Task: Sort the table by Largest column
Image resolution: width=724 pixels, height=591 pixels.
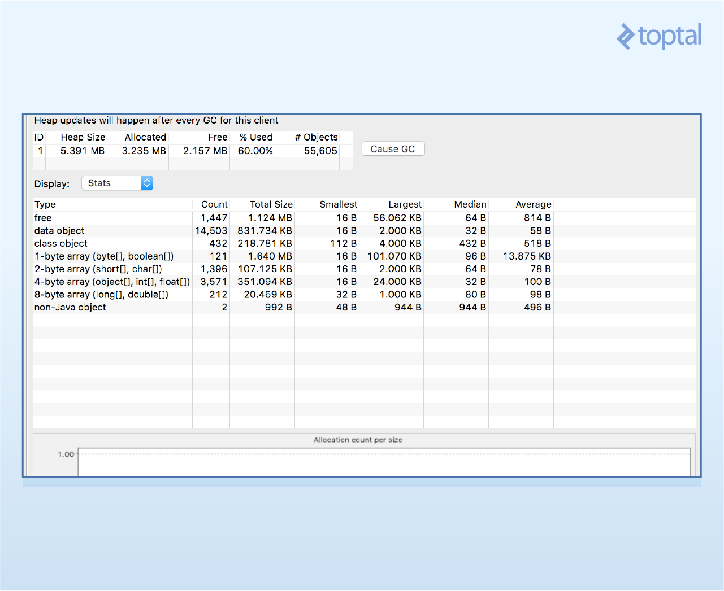Action: [x=404, y=204]
